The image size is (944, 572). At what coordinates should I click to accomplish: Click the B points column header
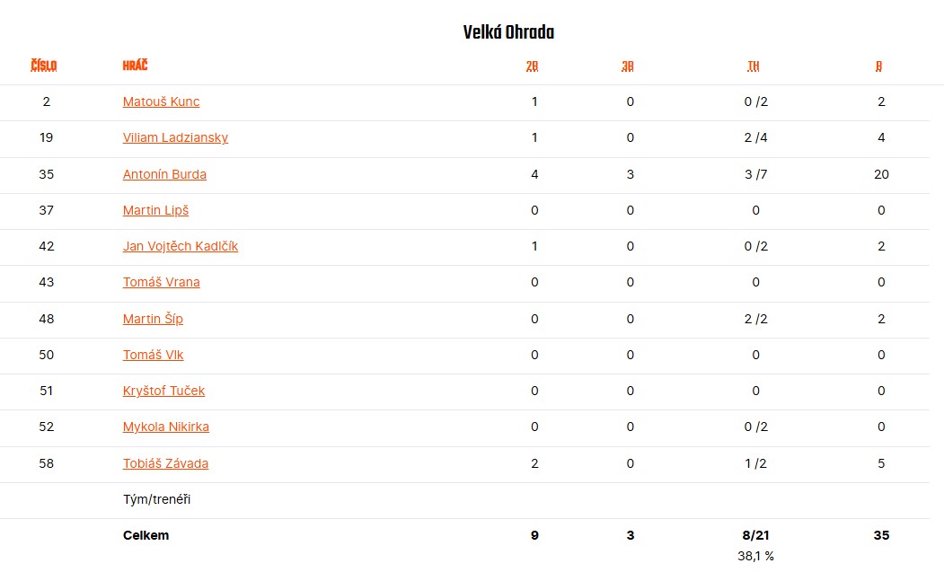click(878, 66)
